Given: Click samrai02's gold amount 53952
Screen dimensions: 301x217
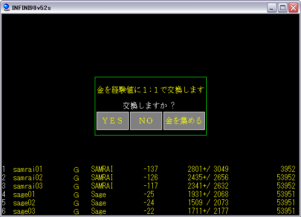Looking at the screenshot, I should pos(286,177).
